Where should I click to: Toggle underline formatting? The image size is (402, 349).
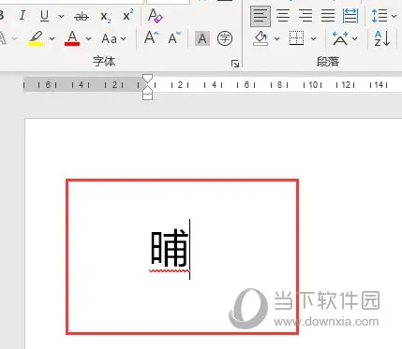click(45, 16)
